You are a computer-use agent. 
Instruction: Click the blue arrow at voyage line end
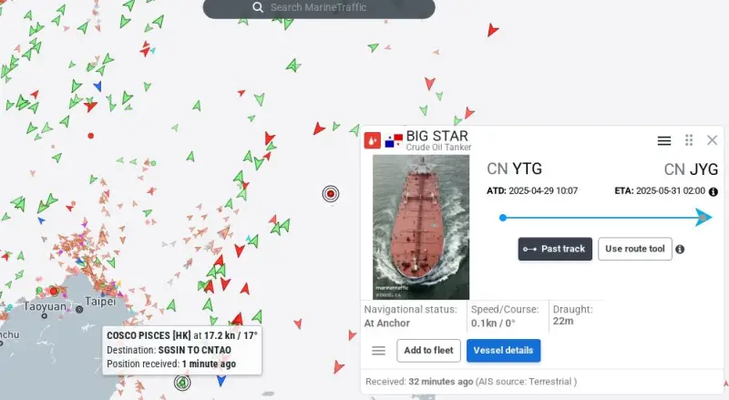pos(703,217)
